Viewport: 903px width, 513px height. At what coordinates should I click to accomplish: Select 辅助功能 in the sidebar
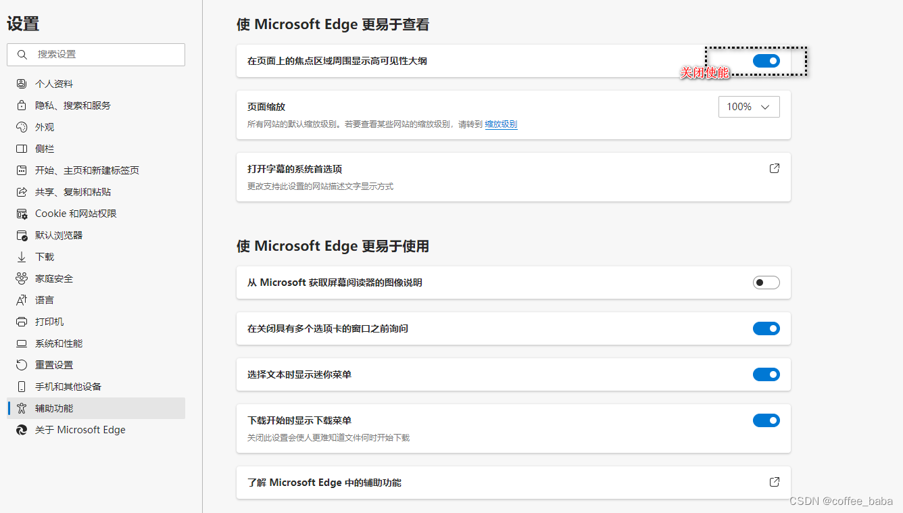tap(96, 408)
